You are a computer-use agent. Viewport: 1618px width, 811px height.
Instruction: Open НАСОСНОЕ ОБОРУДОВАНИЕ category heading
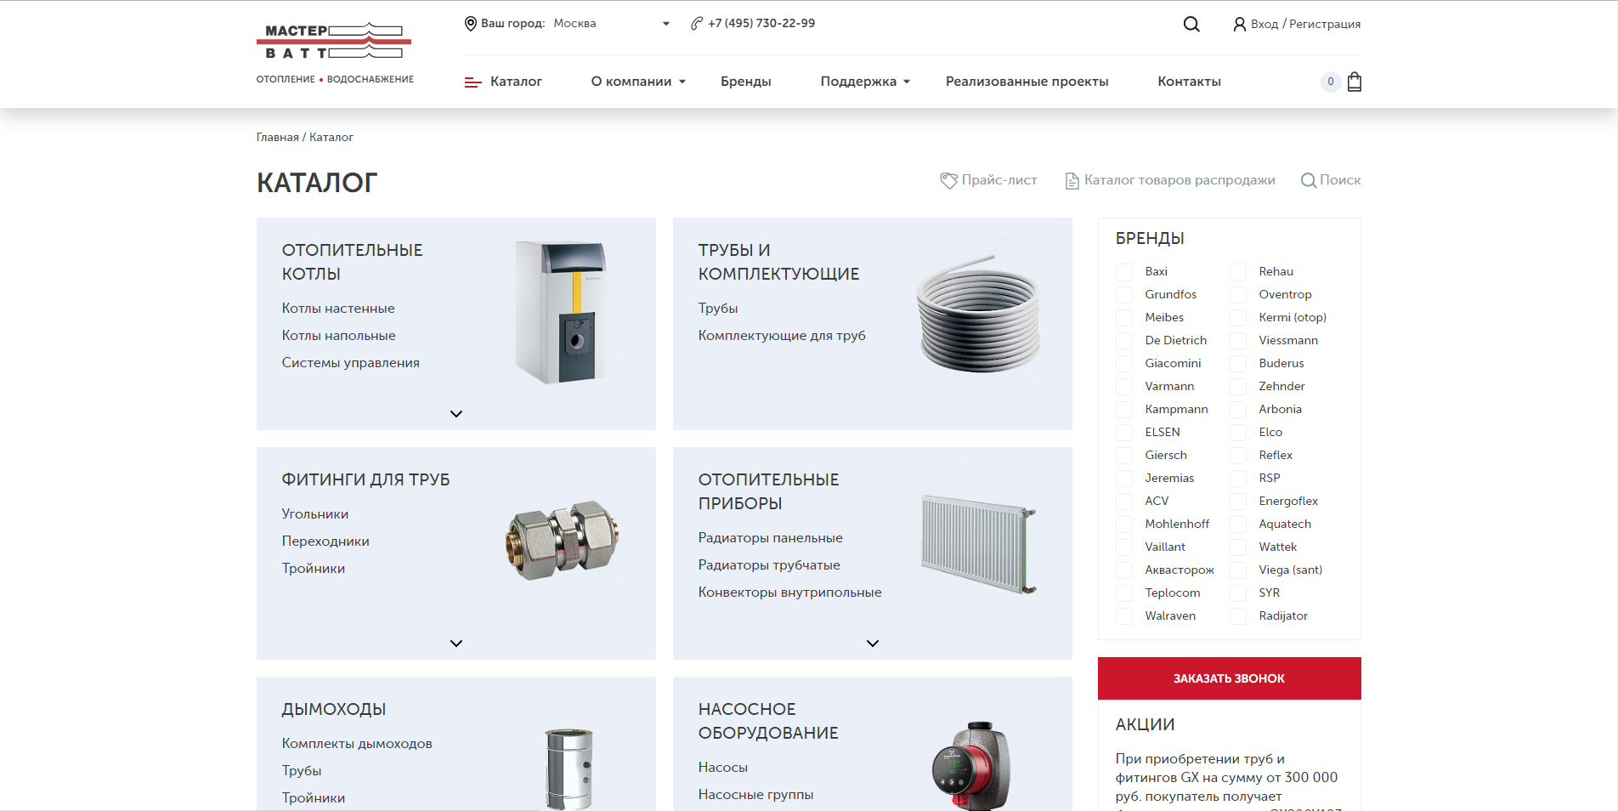768,721
